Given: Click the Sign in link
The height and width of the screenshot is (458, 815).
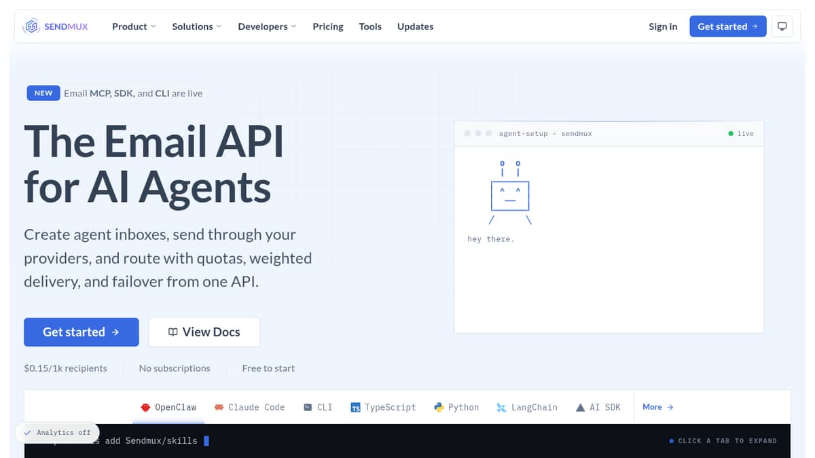Looking at the screenshot, I should pyautogui.click(x=663, y=27).
